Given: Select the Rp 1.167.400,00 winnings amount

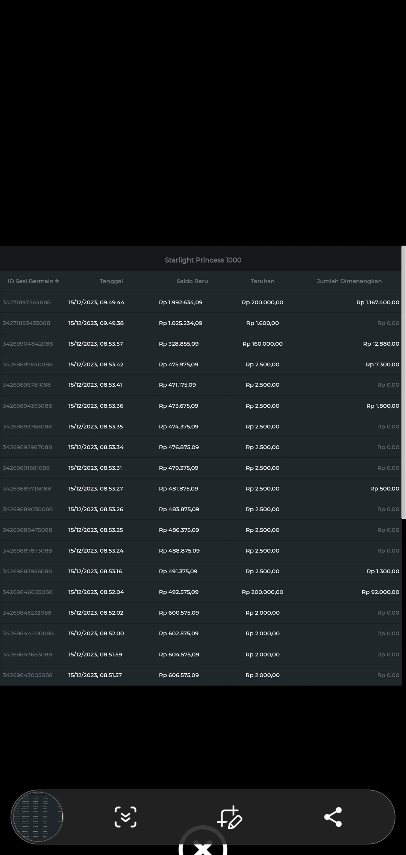Looking at the screenshot, I should (x=377, y=302).
